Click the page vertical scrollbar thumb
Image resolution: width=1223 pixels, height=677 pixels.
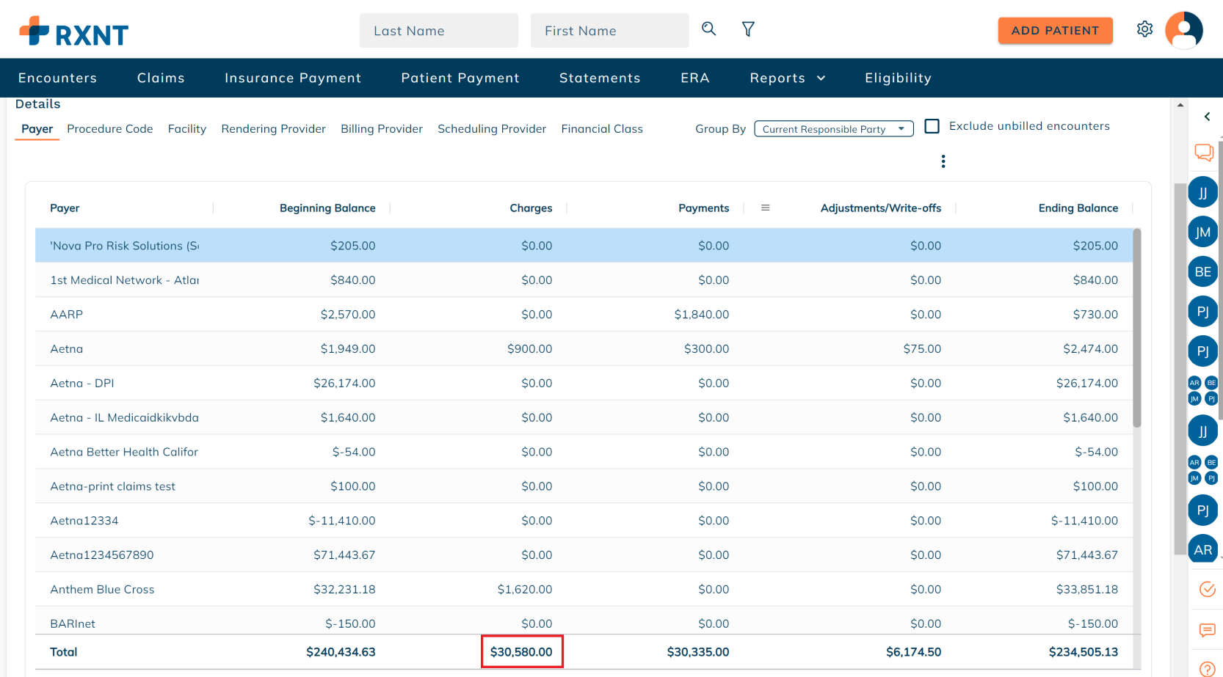(x=1180, y=369)
